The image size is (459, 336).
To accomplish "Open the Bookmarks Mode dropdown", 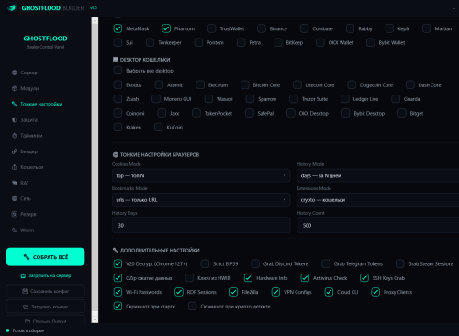I will 201,200.
